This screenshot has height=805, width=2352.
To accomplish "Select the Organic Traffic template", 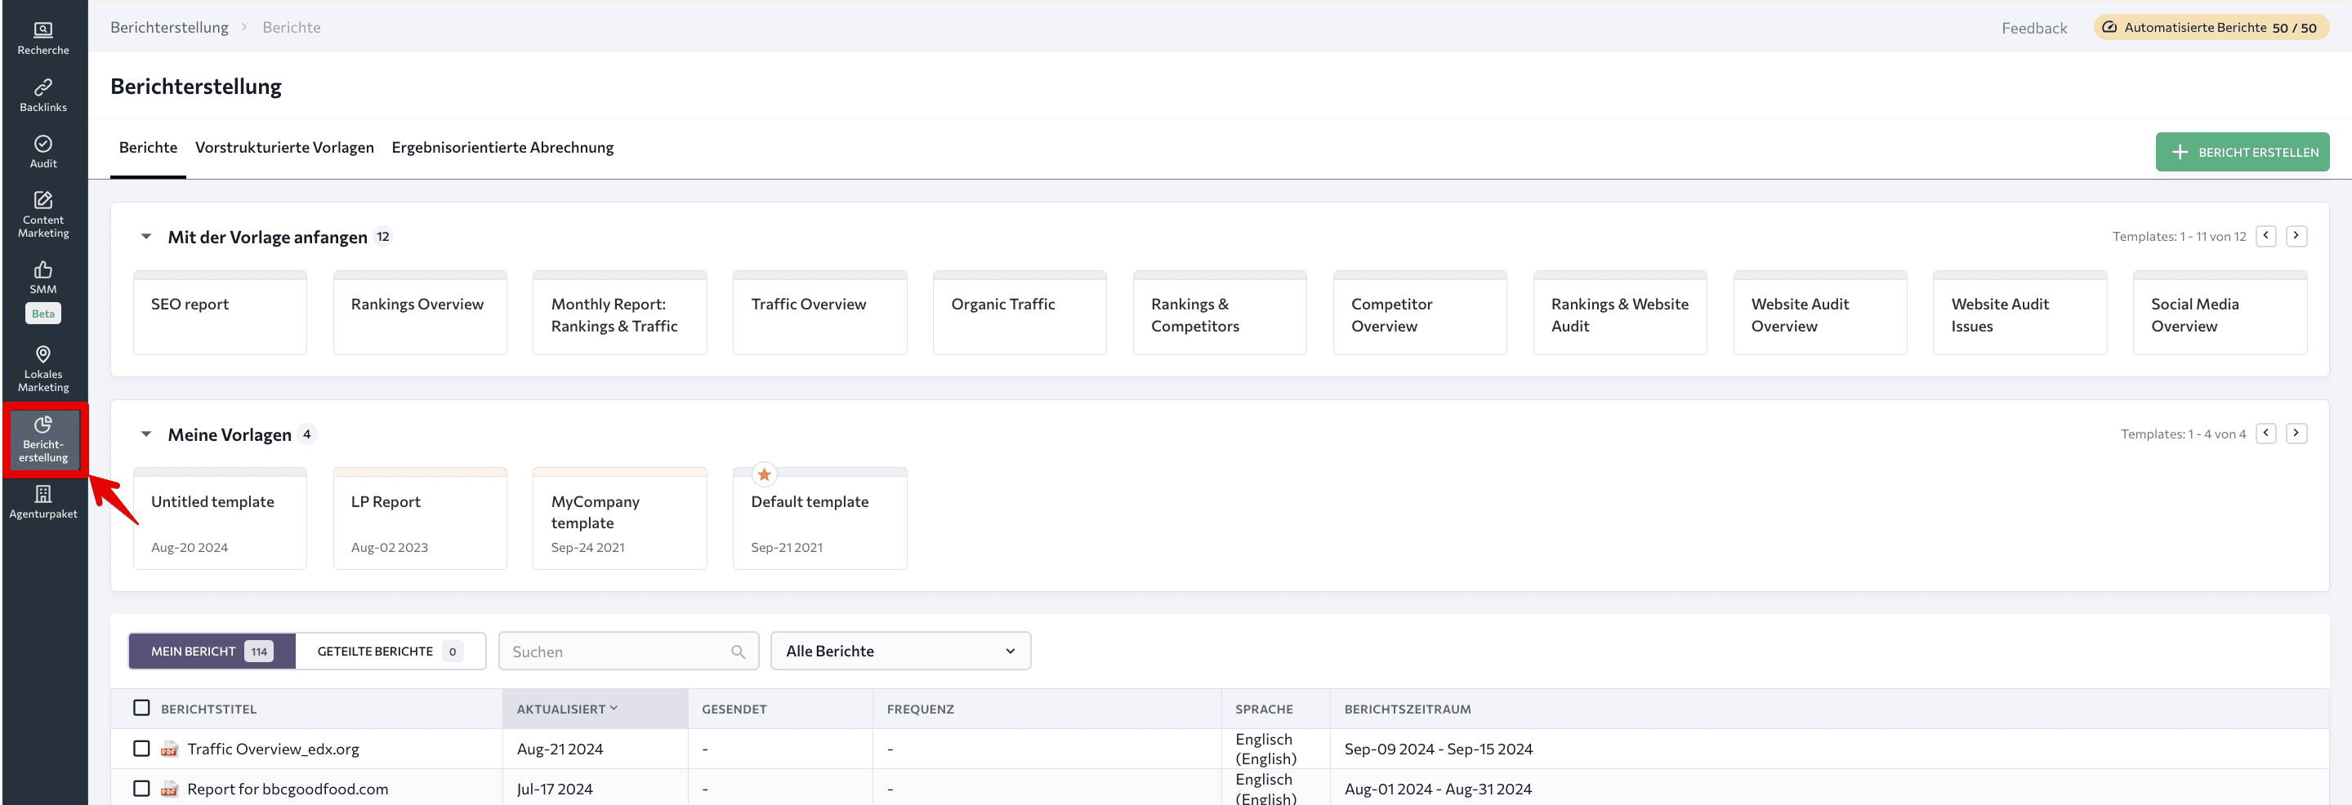I will tap(1020, 312).
